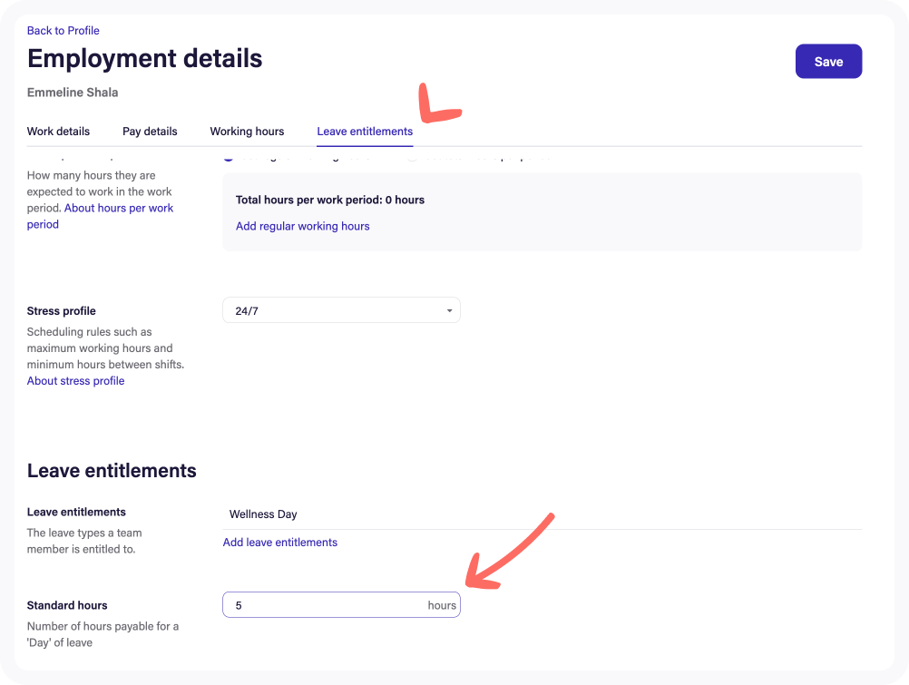This screenshot has width=909, height=685.
Task: Open the About stress profile link
Action: 75,381
